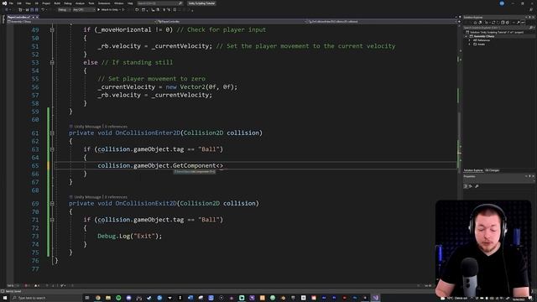Click Debug.Log("Exit") on line 73
Screen dimensions: 537x302
pos(129,236)
